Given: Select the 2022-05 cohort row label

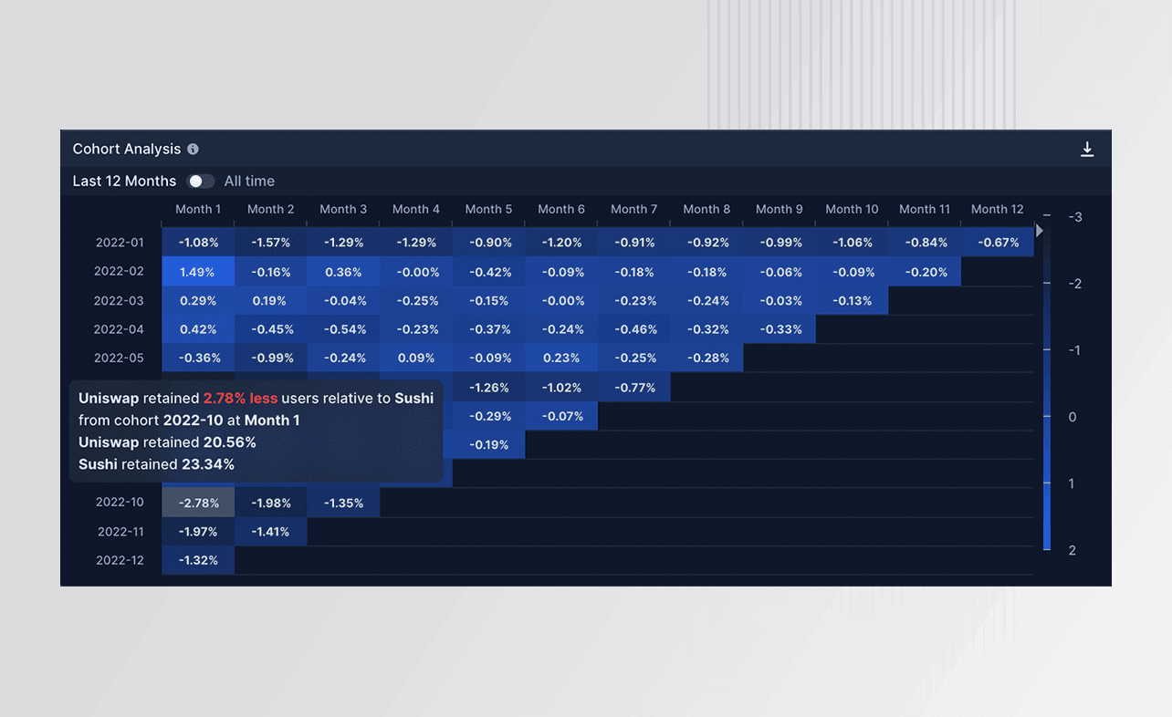Looking at the screenshot, I should (x=120, y=358).
